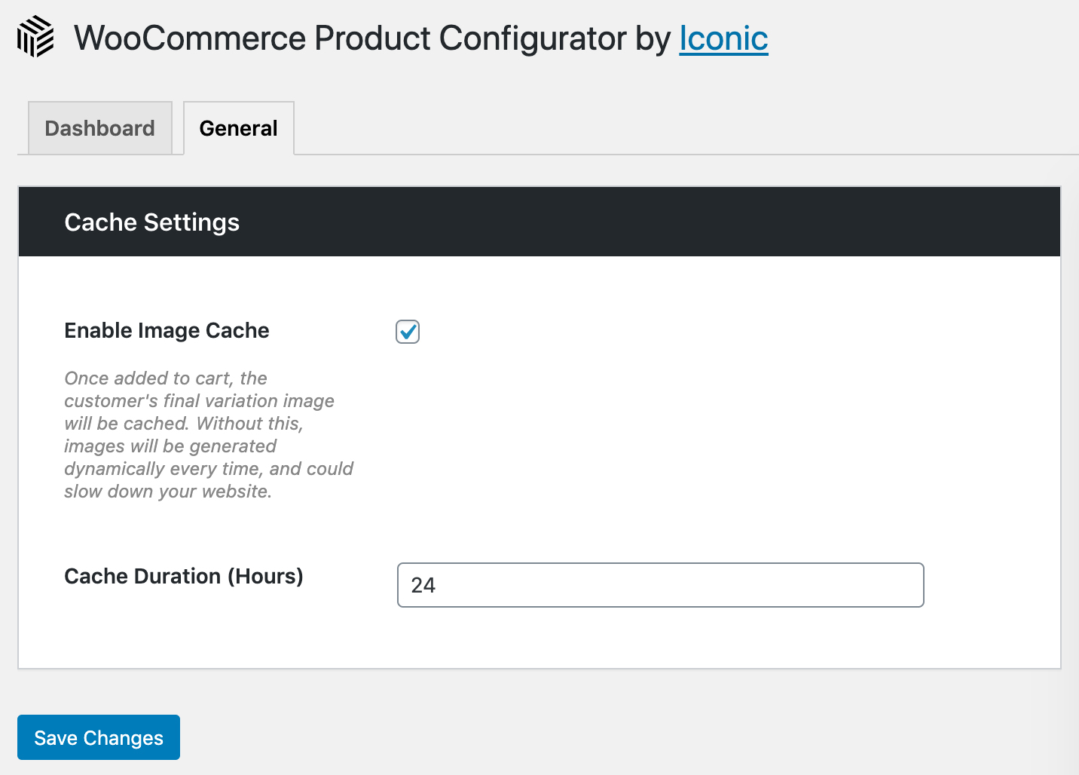Click empty dark header area right of Cache Settings
The width and height of the screenshot is (1079, 775).
tap(648, 222)
